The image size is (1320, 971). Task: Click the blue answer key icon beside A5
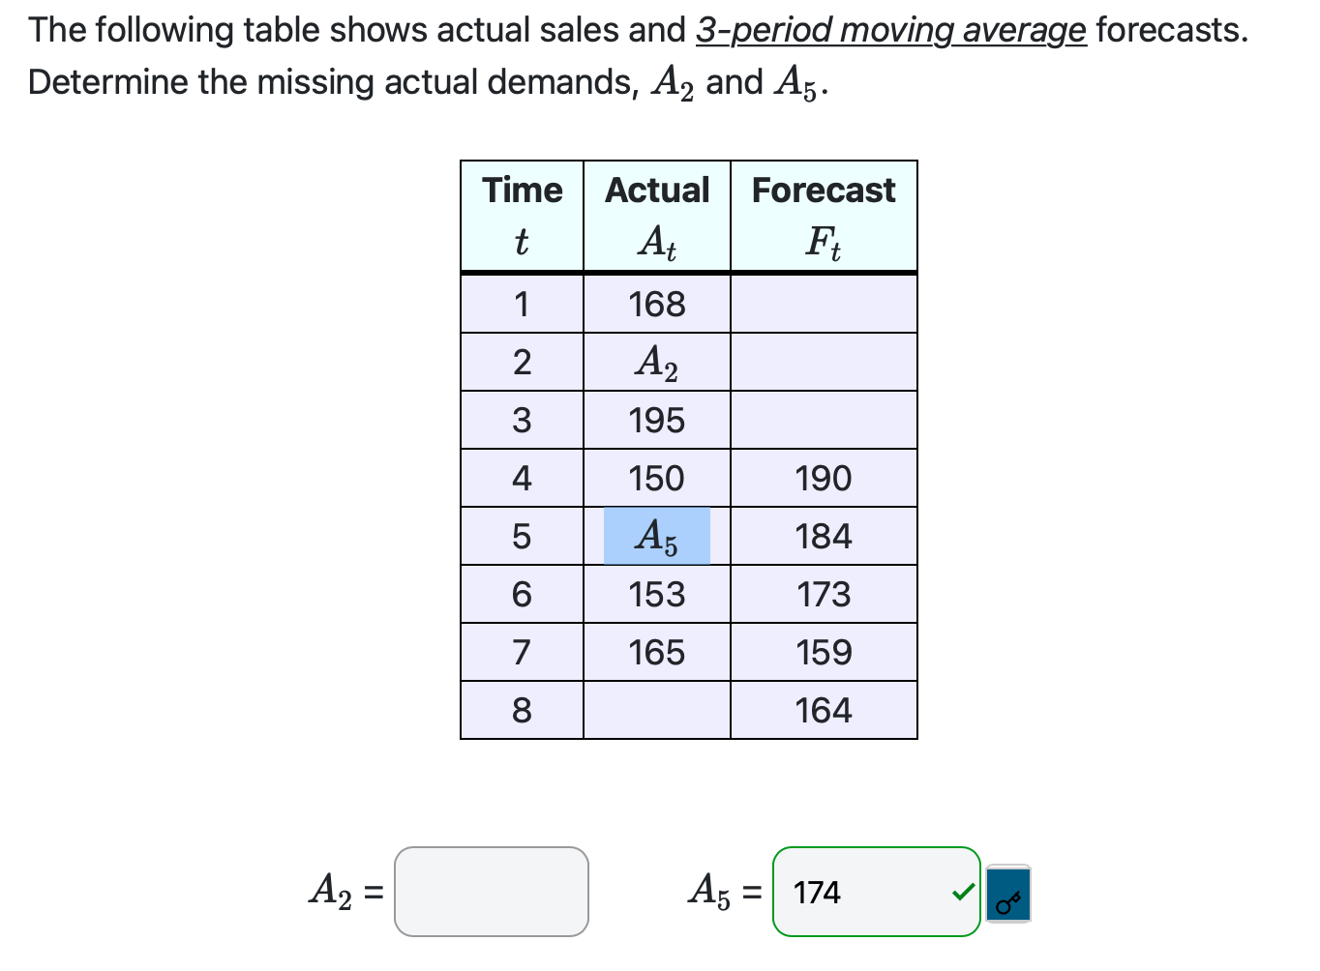point(1006,893)
